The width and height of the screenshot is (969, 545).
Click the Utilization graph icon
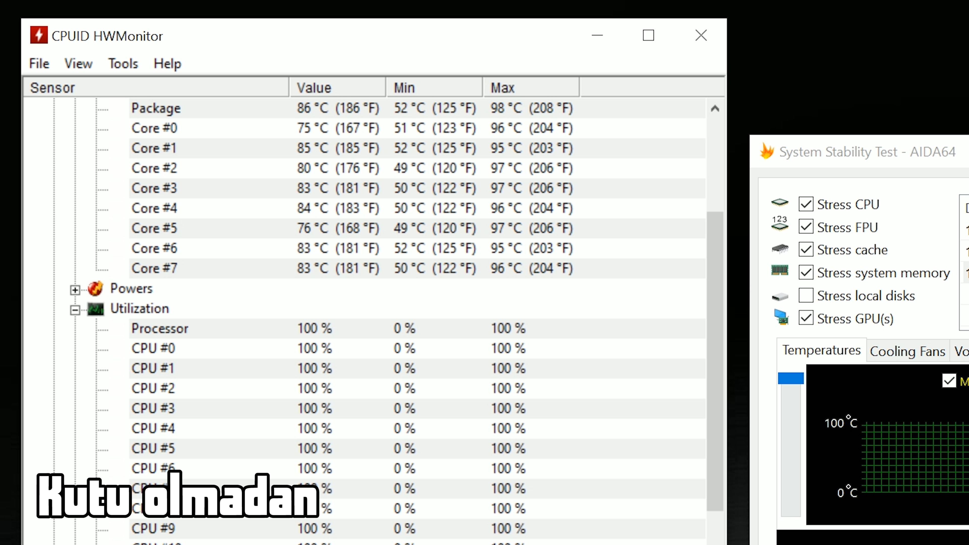pyautogui.click(x=96, y=309)
